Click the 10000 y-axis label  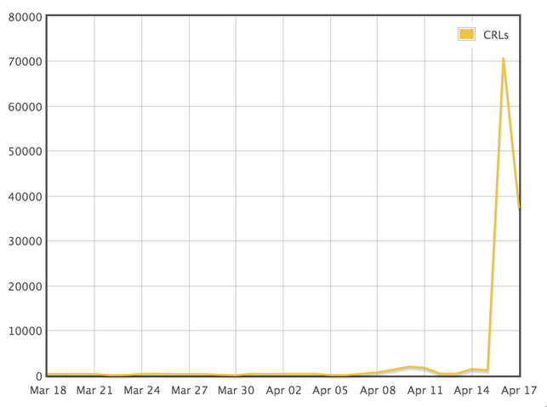[x=20, y=331]
